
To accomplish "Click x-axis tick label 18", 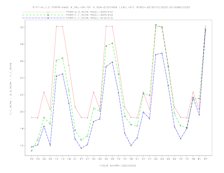I will [69, 159].
